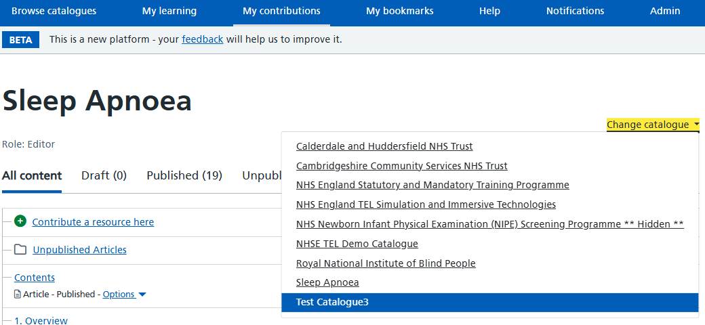Screen dimensions: 705x325
Task: Open the Help page
Action: pos(489,12)
